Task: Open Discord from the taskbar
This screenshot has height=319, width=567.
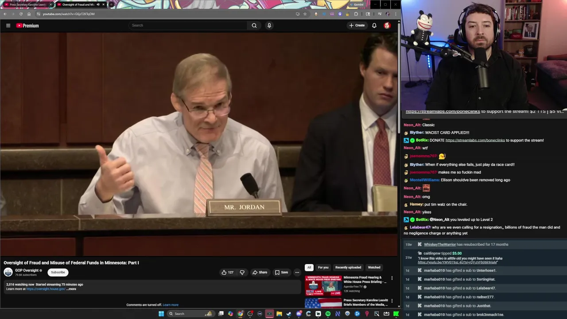Action: tap(299, 314)
